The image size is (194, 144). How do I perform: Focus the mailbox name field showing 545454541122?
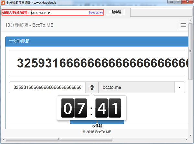pyautogui.click(x=60, y=13)
